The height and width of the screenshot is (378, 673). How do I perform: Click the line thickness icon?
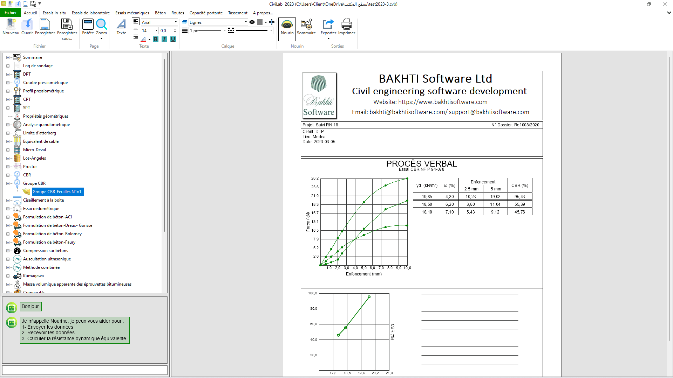[185, 30]
